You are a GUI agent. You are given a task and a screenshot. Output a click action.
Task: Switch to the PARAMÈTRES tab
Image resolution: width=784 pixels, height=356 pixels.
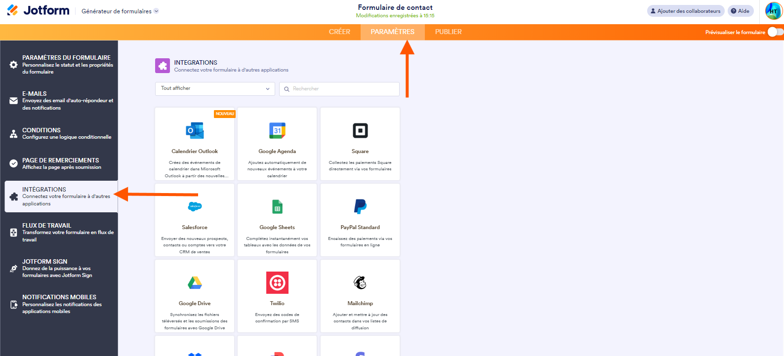coord(393,32)
